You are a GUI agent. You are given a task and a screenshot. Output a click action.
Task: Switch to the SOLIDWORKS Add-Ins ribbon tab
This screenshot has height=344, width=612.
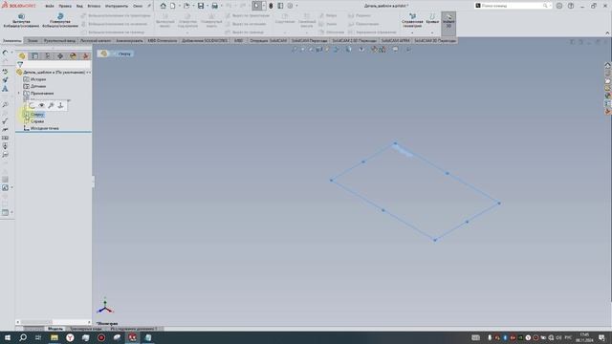(205, 40)
